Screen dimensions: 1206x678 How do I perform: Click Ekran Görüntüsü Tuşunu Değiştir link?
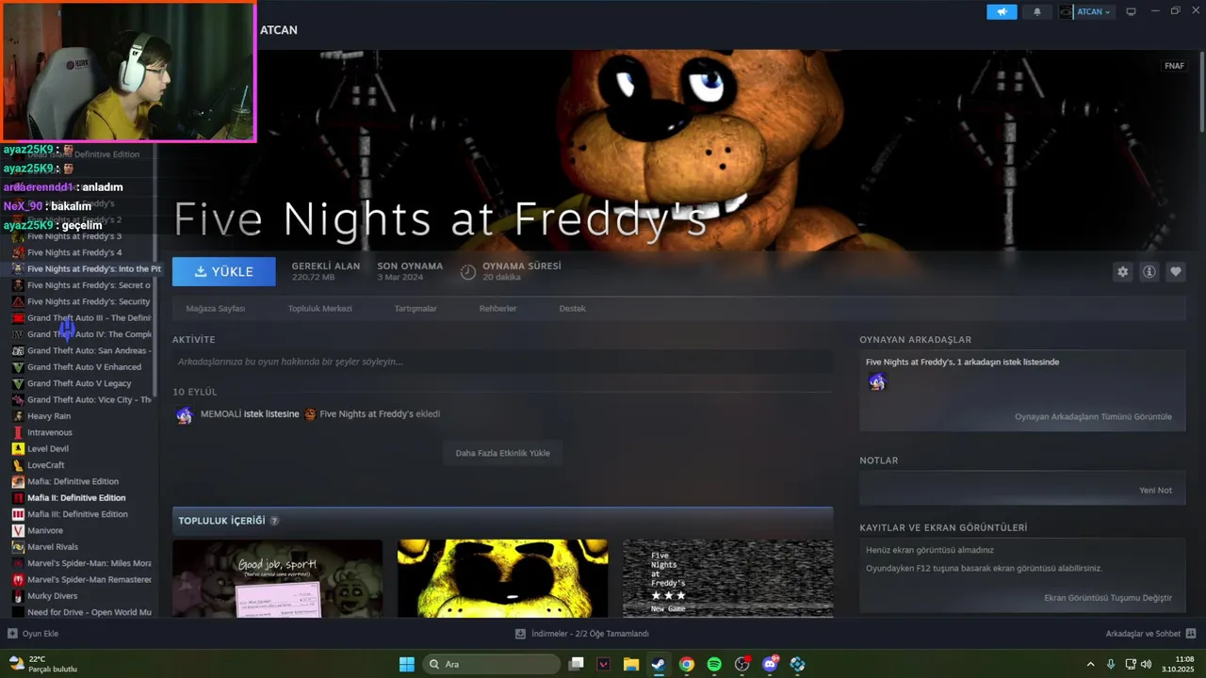tap(1108, 598)
